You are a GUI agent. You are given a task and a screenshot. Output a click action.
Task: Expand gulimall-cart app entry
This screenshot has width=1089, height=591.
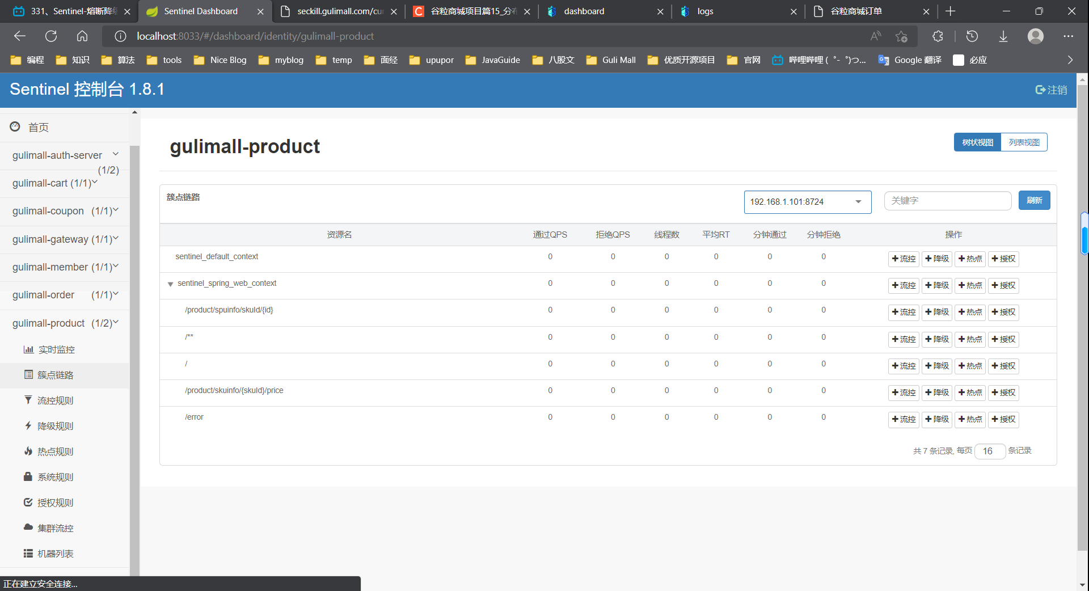(65, 183)
